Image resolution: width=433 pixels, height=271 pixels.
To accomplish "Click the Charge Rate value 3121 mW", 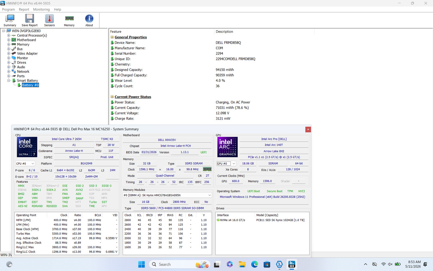I will coord(223,118).
